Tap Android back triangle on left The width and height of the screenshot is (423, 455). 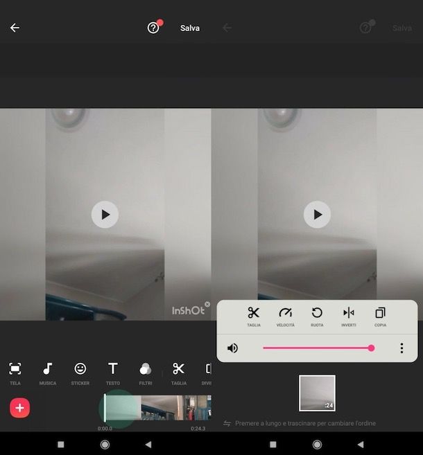point(148,444)
